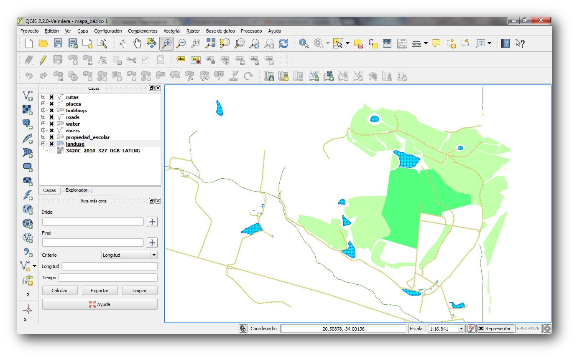Enable the 3420C_2010_327_RGB_LATLNG raster layer
Screen dimensions: 577x359
point(51,151)
